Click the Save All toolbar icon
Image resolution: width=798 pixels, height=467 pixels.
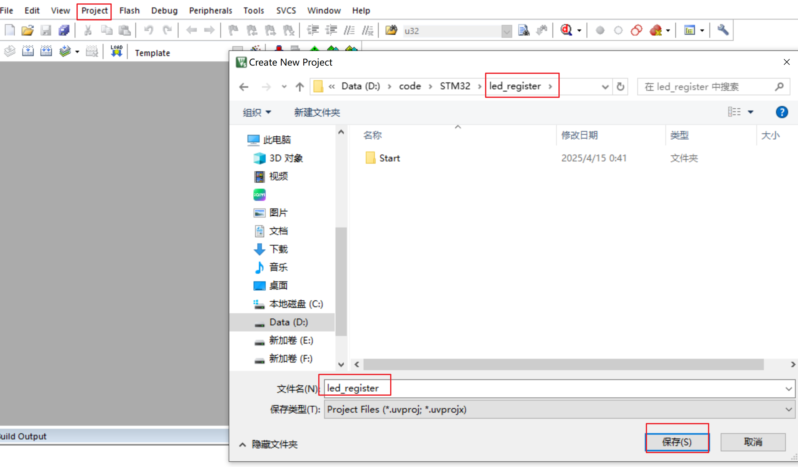pos(64,30)
